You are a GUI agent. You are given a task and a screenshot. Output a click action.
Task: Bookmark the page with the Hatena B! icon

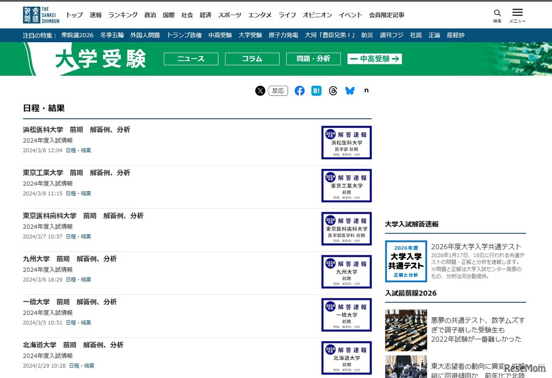point(316,90)
